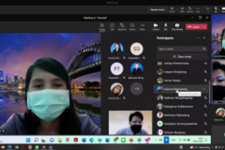Open the meeting Chat panel
This screenshot has height=150, width=225.
(112, 26)
